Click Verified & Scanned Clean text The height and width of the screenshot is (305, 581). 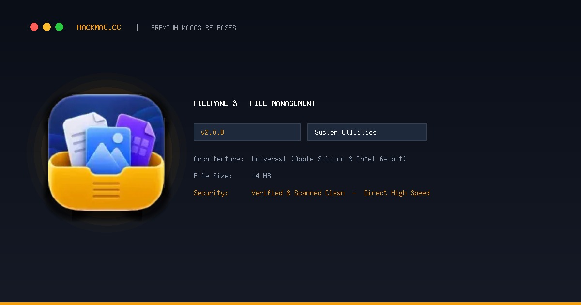tap(298, 193)
